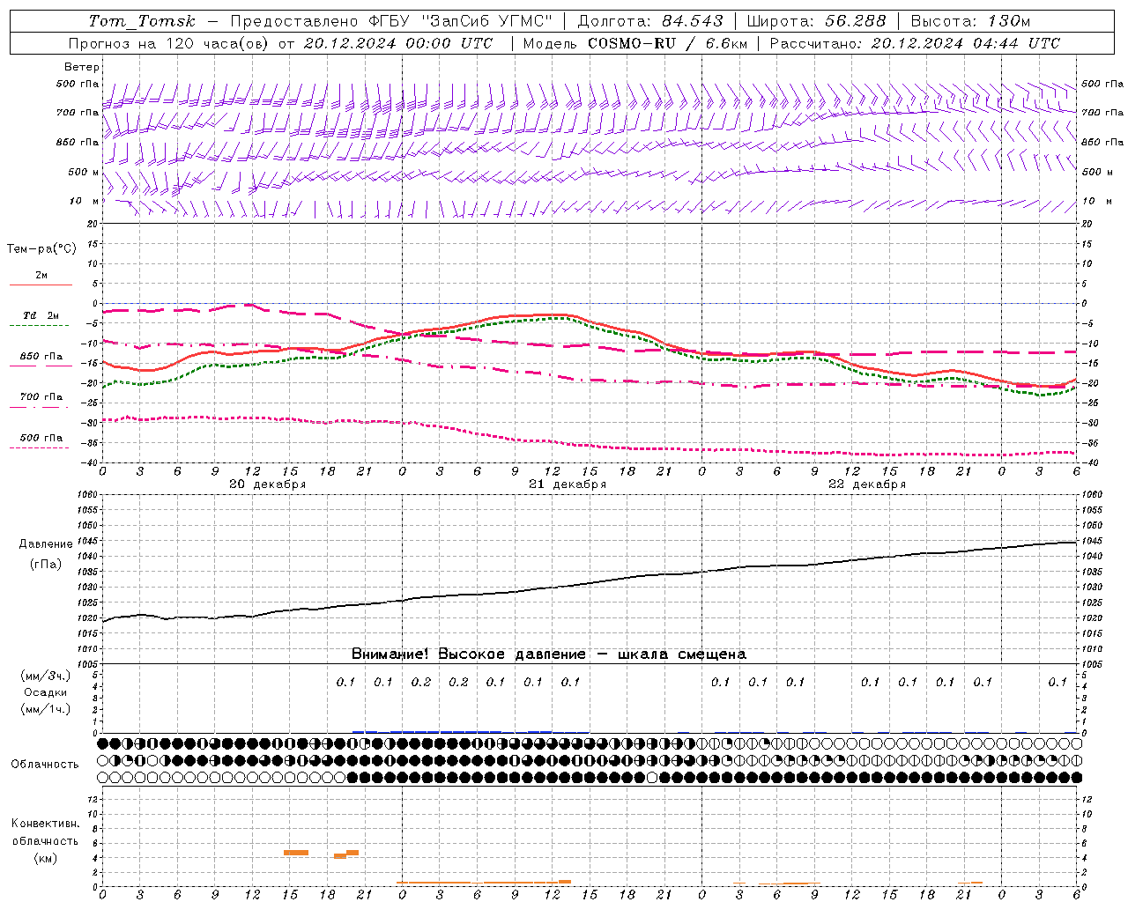Click the '(мм/1ч.)' hourly precipitation unit label
The image size is (1128, 902).
click(x=46, y=708)
